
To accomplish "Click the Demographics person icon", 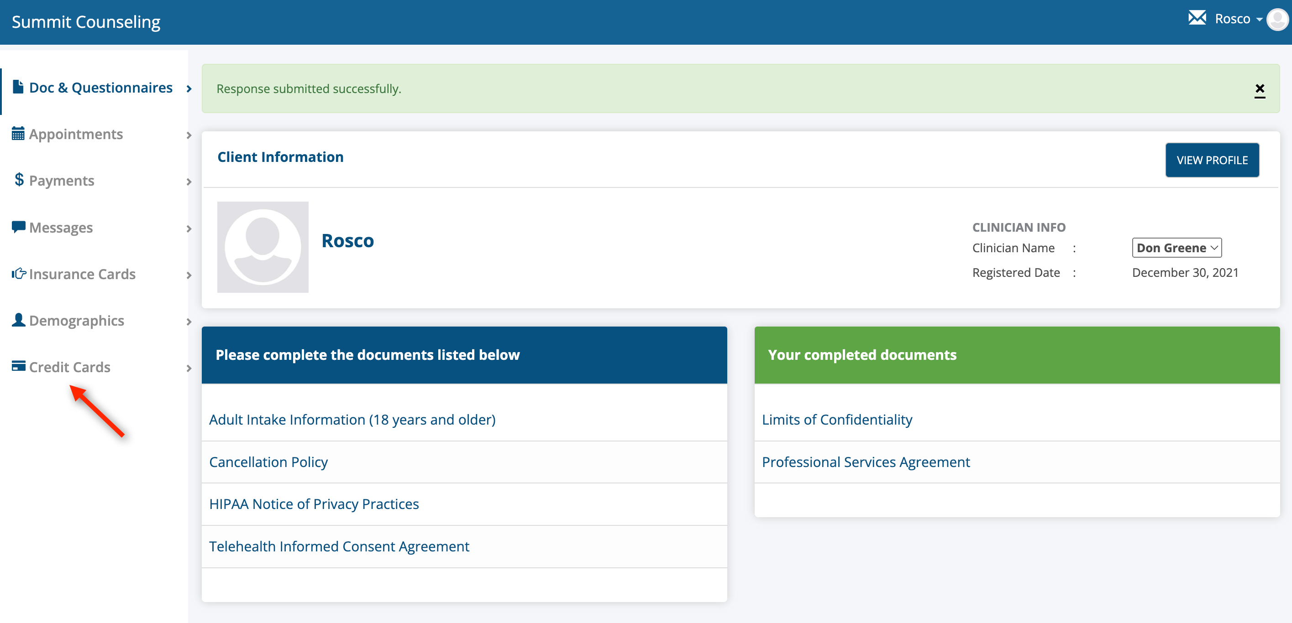I will coord(19,320).
